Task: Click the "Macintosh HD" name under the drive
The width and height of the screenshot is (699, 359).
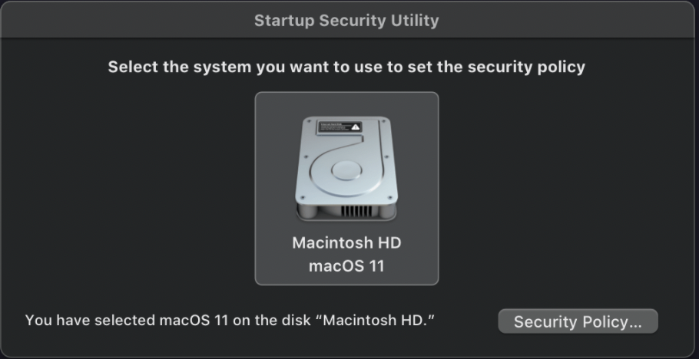Action: click(x=346, y=243)
